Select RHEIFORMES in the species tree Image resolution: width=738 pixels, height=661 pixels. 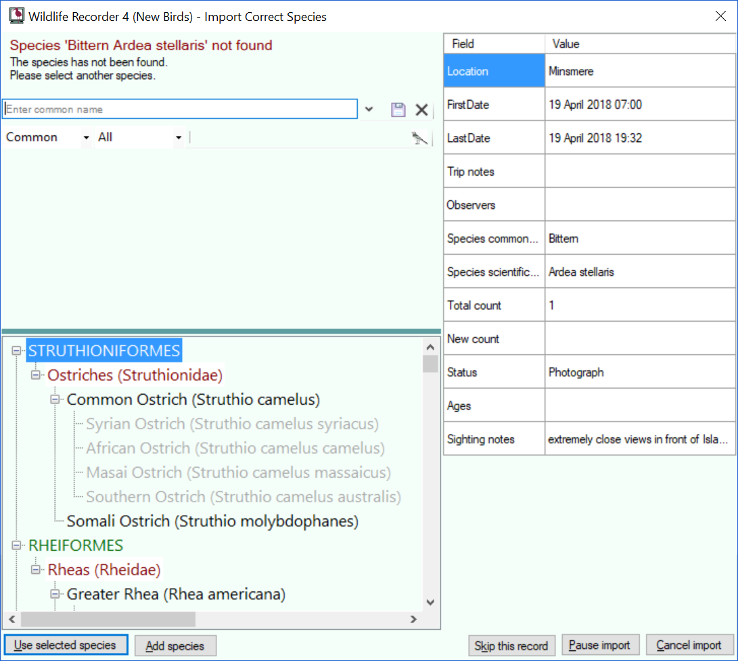[76, 545]
